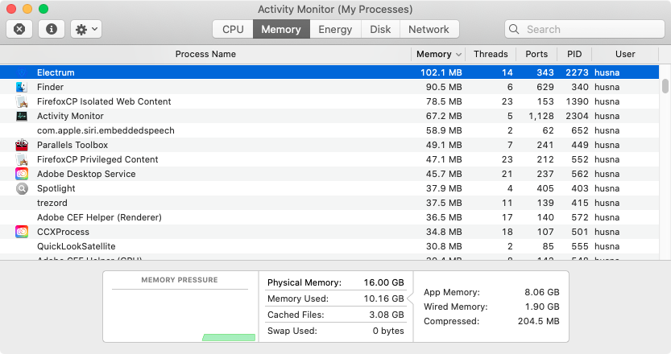Click the Electrum app icon
This screenshot has height=354, width=671.
click(x=22, y=72)
